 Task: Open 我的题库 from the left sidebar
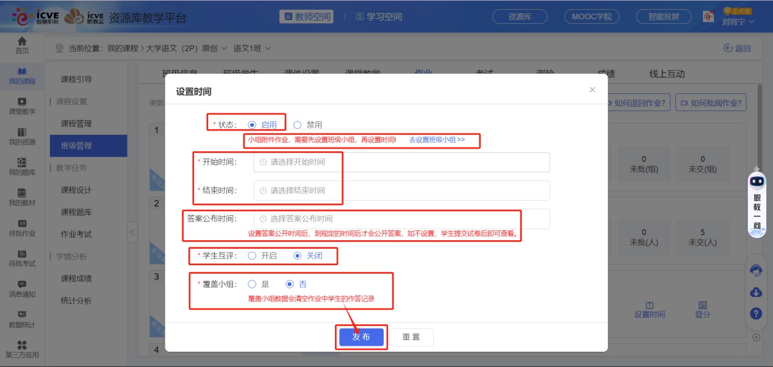click(x=22, y=168)
